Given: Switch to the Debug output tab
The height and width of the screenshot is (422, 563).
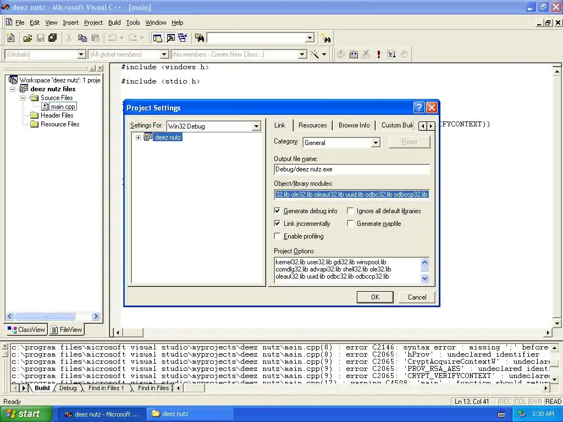Looking at the screenshot, I should click(x=68, y=388).
